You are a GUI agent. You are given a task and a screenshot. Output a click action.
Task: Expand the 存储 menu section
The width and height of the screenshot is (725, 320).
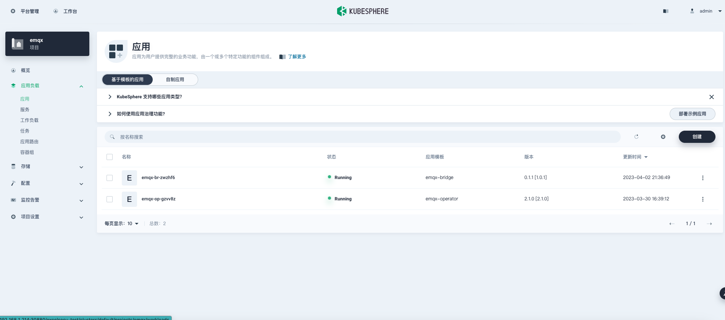[81, 167]
